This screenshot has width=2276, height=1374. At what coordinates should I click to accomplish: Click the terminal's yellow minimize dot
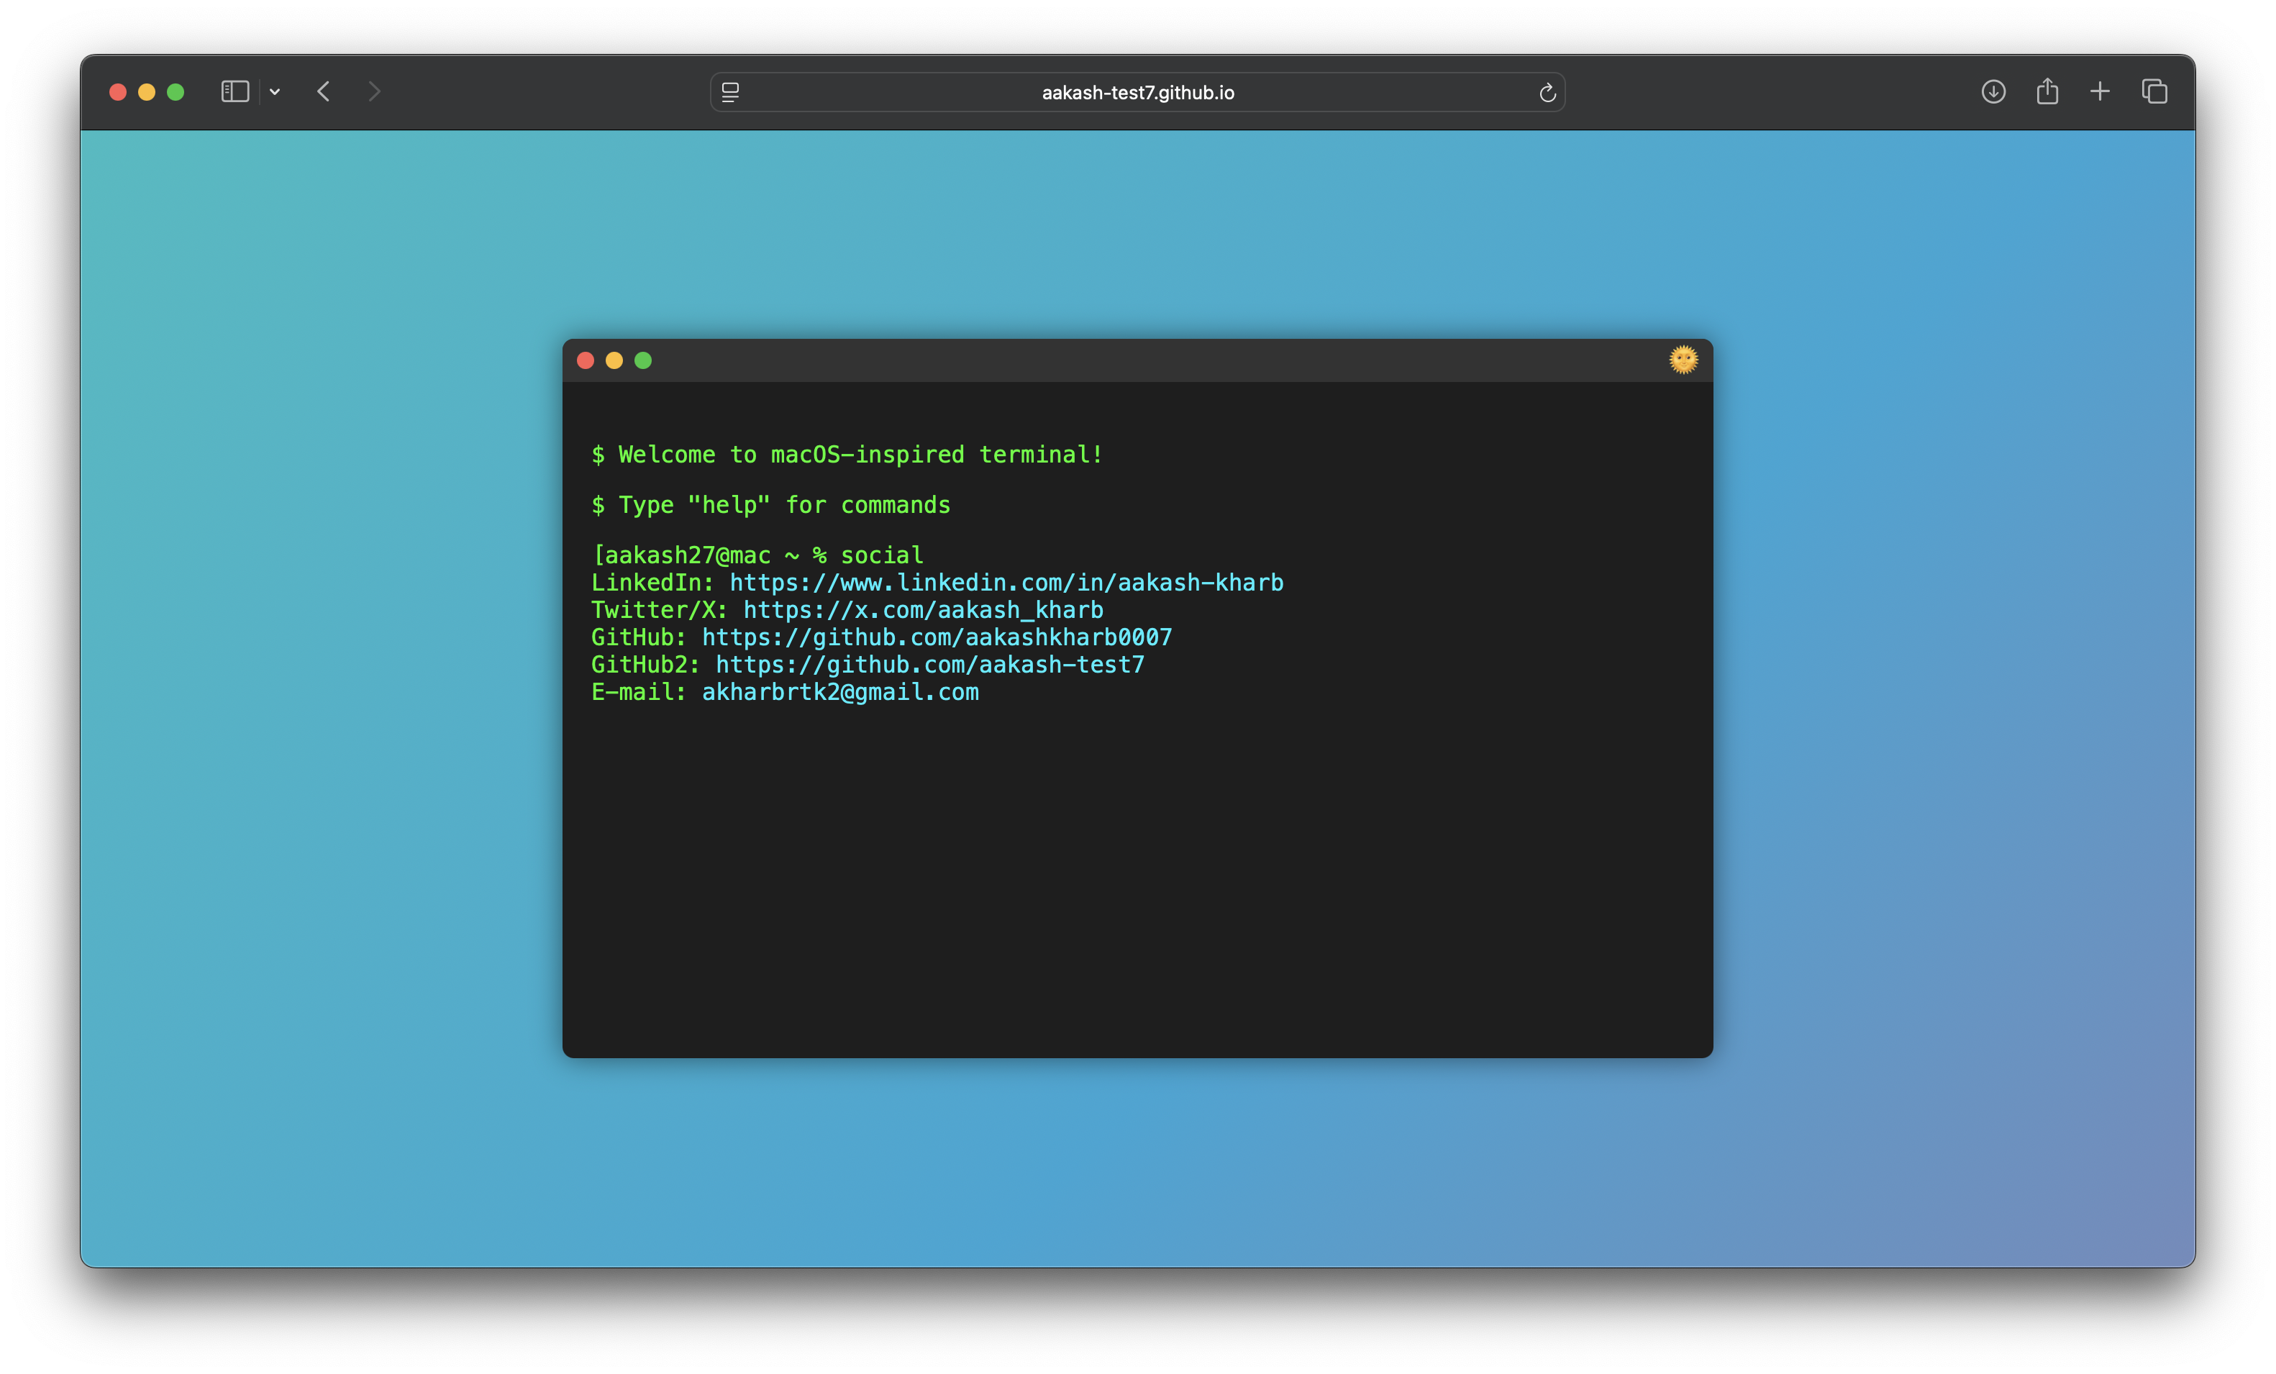[x=614, y=360]
